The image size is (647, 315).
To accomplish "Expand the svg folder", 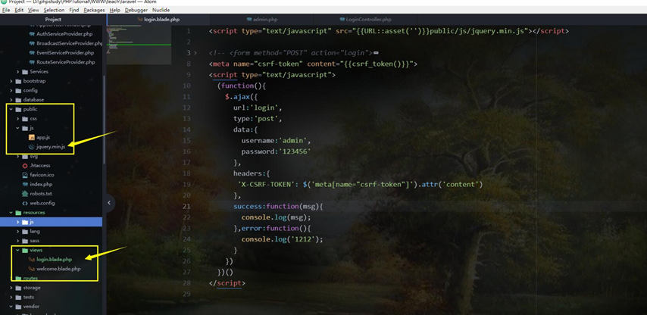I will point(17,156).
